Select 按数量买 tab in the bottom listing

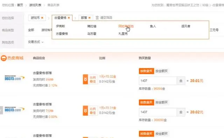146,134
